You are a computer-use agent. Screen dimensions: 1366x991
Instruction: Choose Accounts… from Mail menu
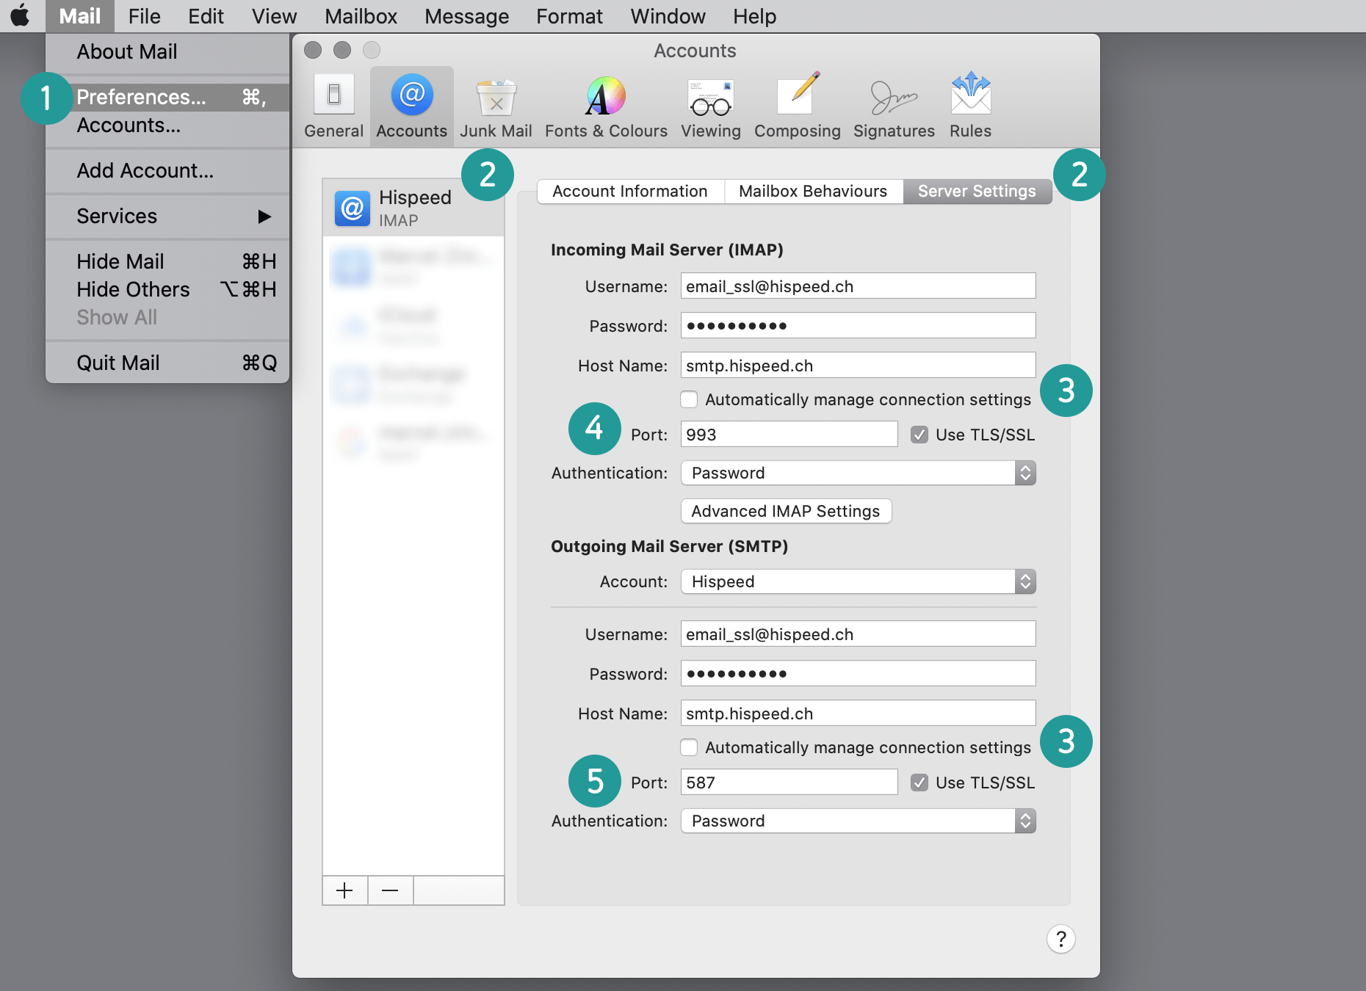[x=167, y=126]
